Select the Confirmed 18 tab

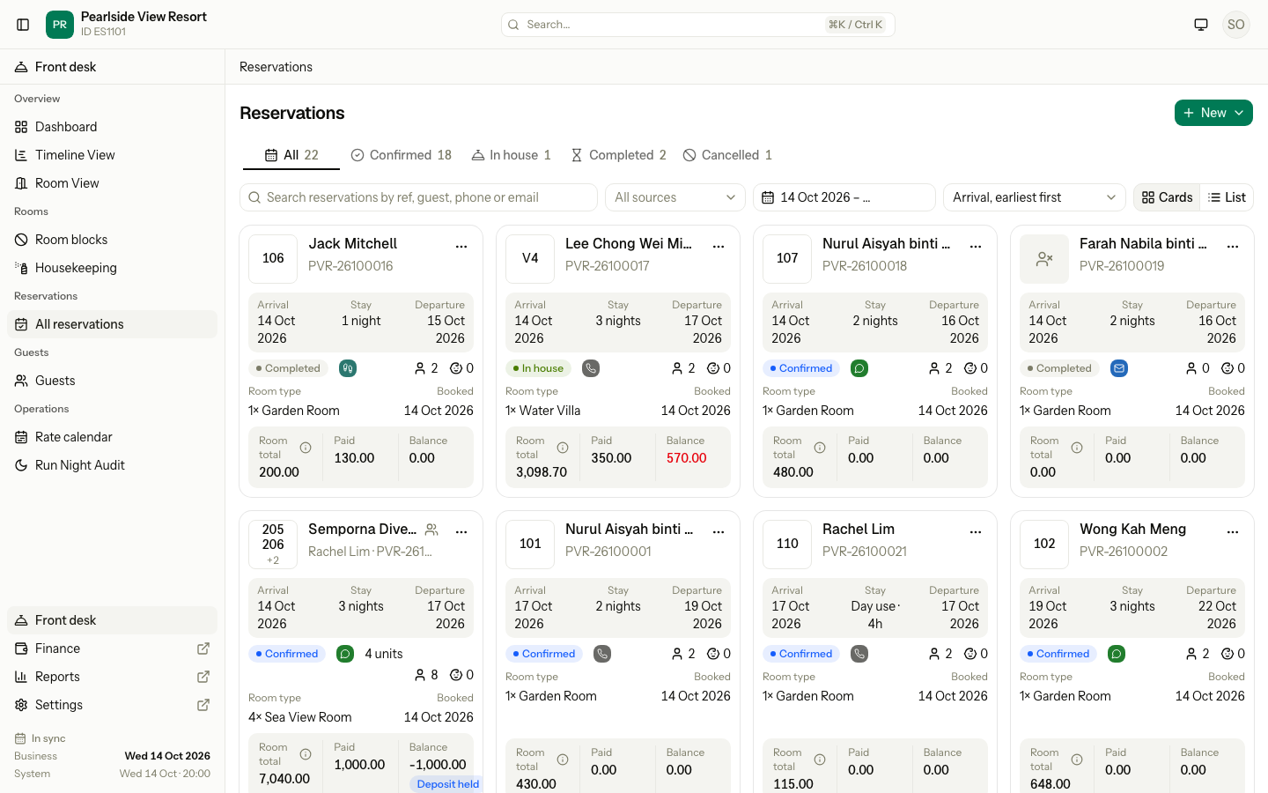[x=401, y=155]
